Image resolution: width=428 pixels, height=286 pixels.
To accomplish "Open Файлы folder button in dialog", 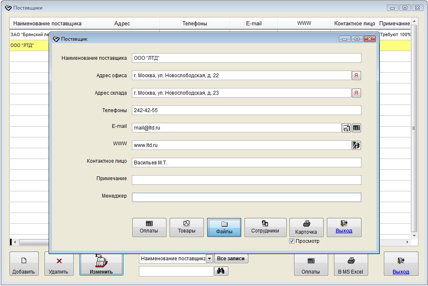I will pyautogui.click(x=224, y=227).
